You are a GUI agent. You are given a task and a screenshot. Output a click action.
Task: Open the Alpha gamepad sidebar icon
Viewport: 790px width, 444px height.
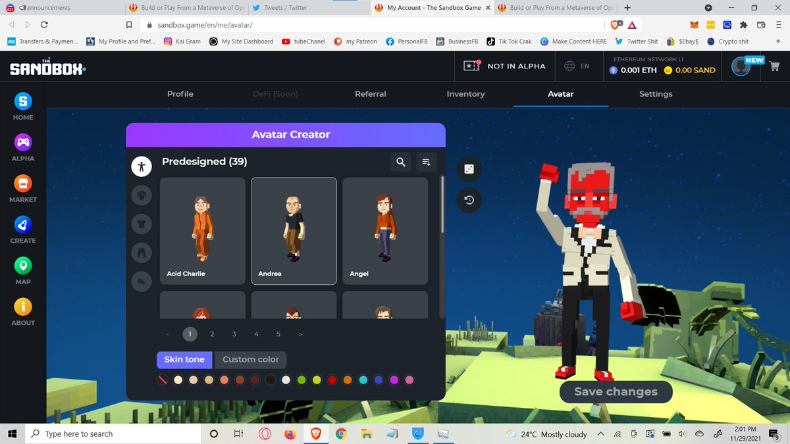coord(23,142)
